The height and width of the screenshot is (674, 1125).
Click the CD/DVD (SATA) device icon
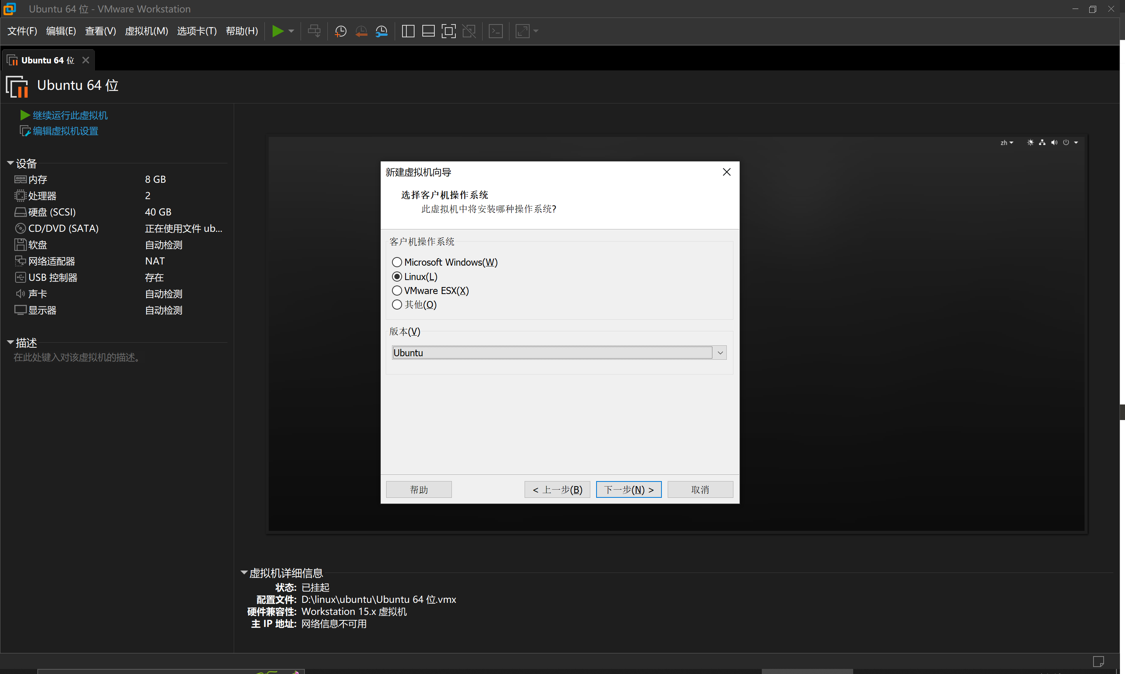pyautogui.click(x=21, y=228)
